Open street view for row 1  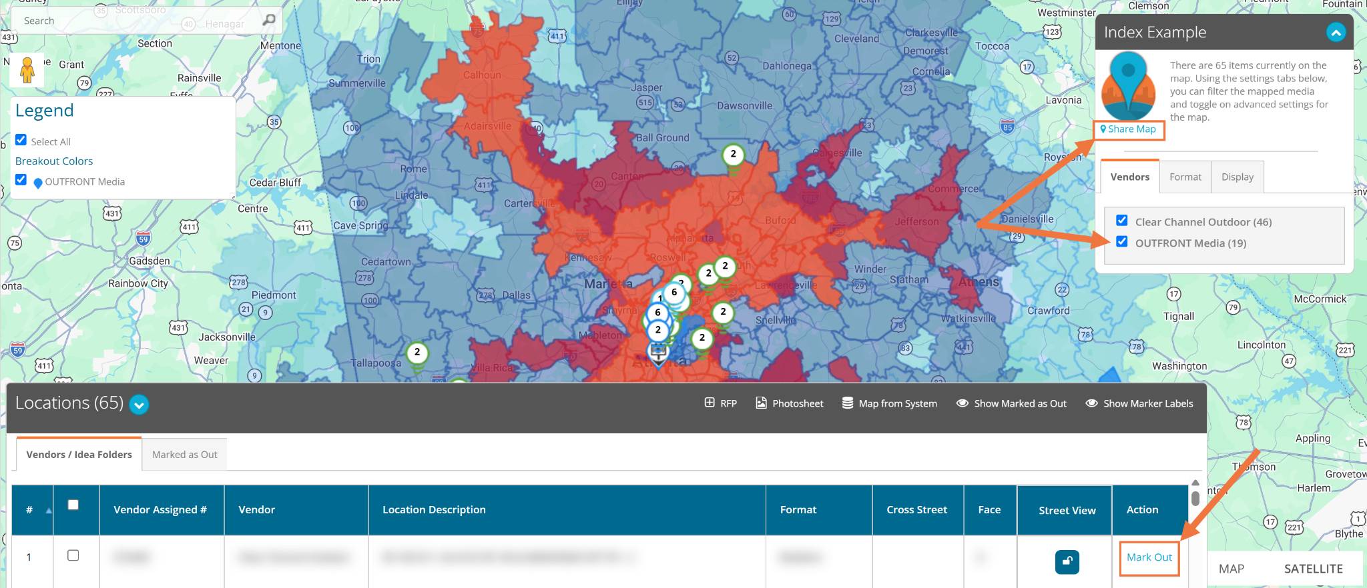click(x=1067, y=561)
